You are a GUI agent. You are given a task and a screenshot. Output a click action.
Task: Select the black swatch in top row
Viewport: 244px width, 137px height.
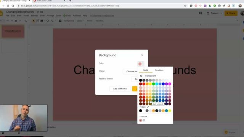click(x=141, y=80)
